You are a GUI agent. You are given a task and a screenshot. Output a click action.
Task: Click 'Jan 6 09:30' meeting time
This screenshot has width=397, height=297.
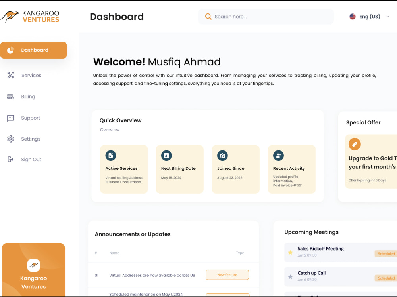(x=307, y=280)
